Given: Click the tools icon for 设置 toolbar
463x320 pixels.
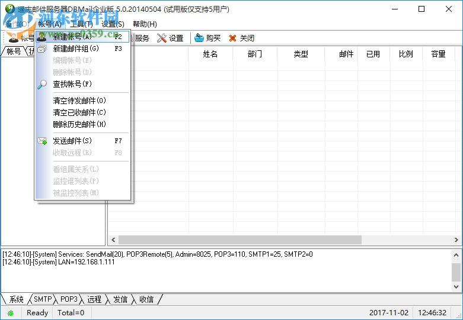Looking at the screenshot, I should click(x=162, y=38).
